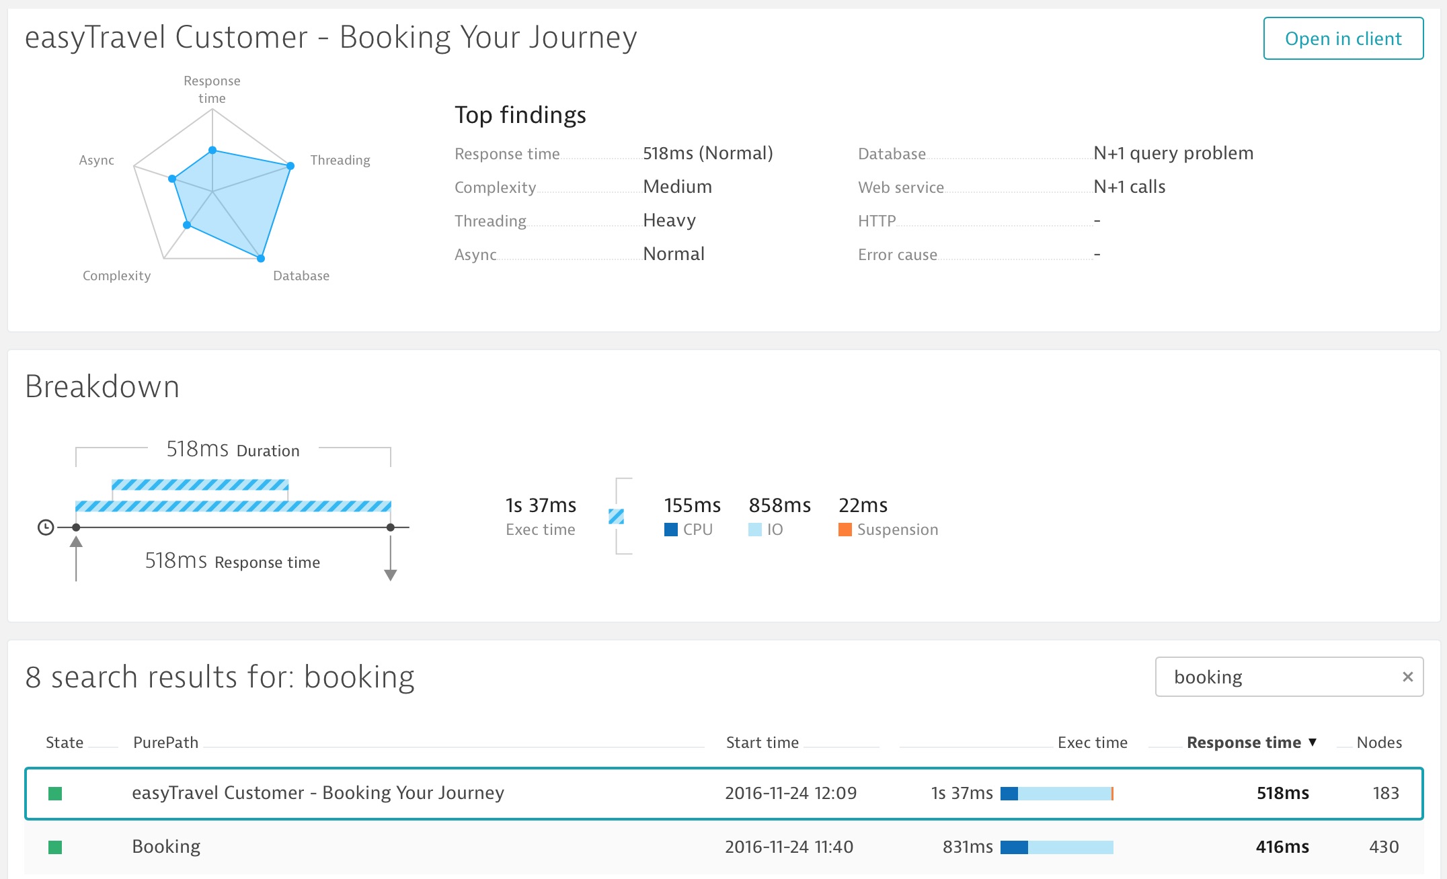This screenshot has height=879, width=1447.
Task: Click the 858ms IO value
Action: tap(780, 505)
